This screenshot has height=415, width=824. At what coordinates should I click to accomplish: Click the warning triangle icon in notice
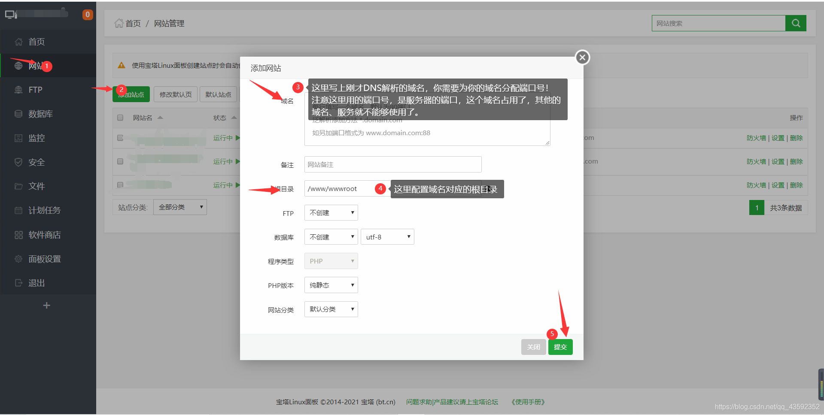coord(122,65)
